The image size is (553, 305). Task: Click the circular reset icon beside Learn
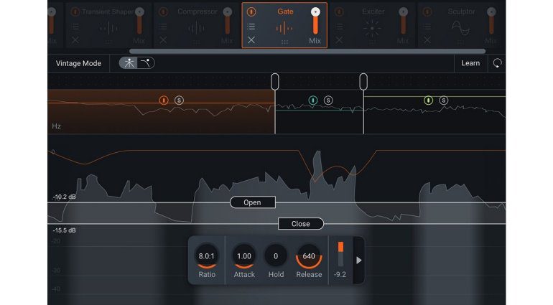click(497, 63)
